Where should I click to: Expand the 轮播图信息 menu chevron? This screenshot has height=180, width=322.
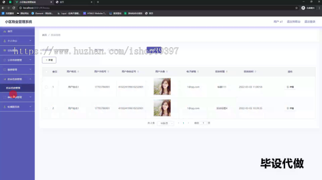30,107
